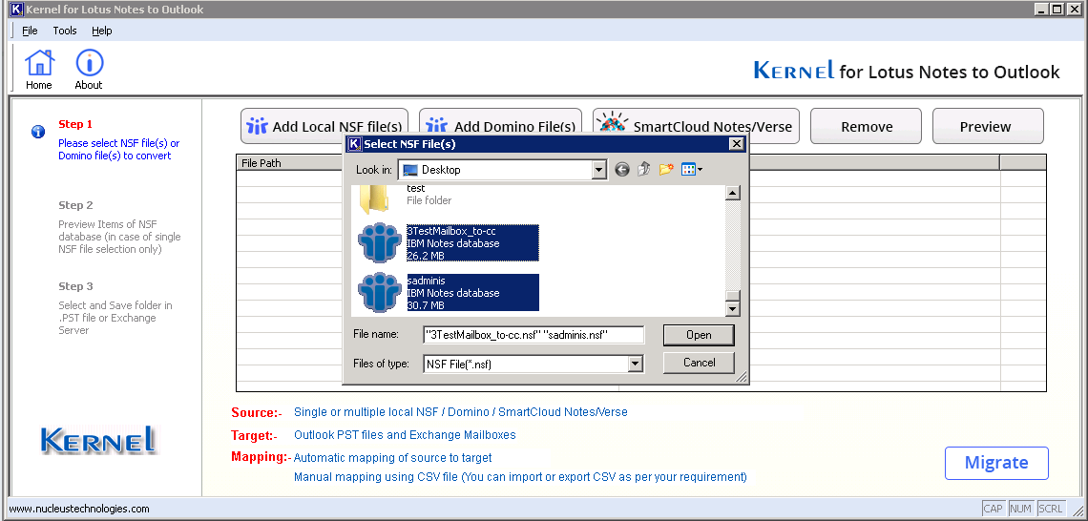Screen dimensions: 1088x521
Task: Select the 3TestMailbox_to-cc database icon
Action: click(x=379, y=243)
